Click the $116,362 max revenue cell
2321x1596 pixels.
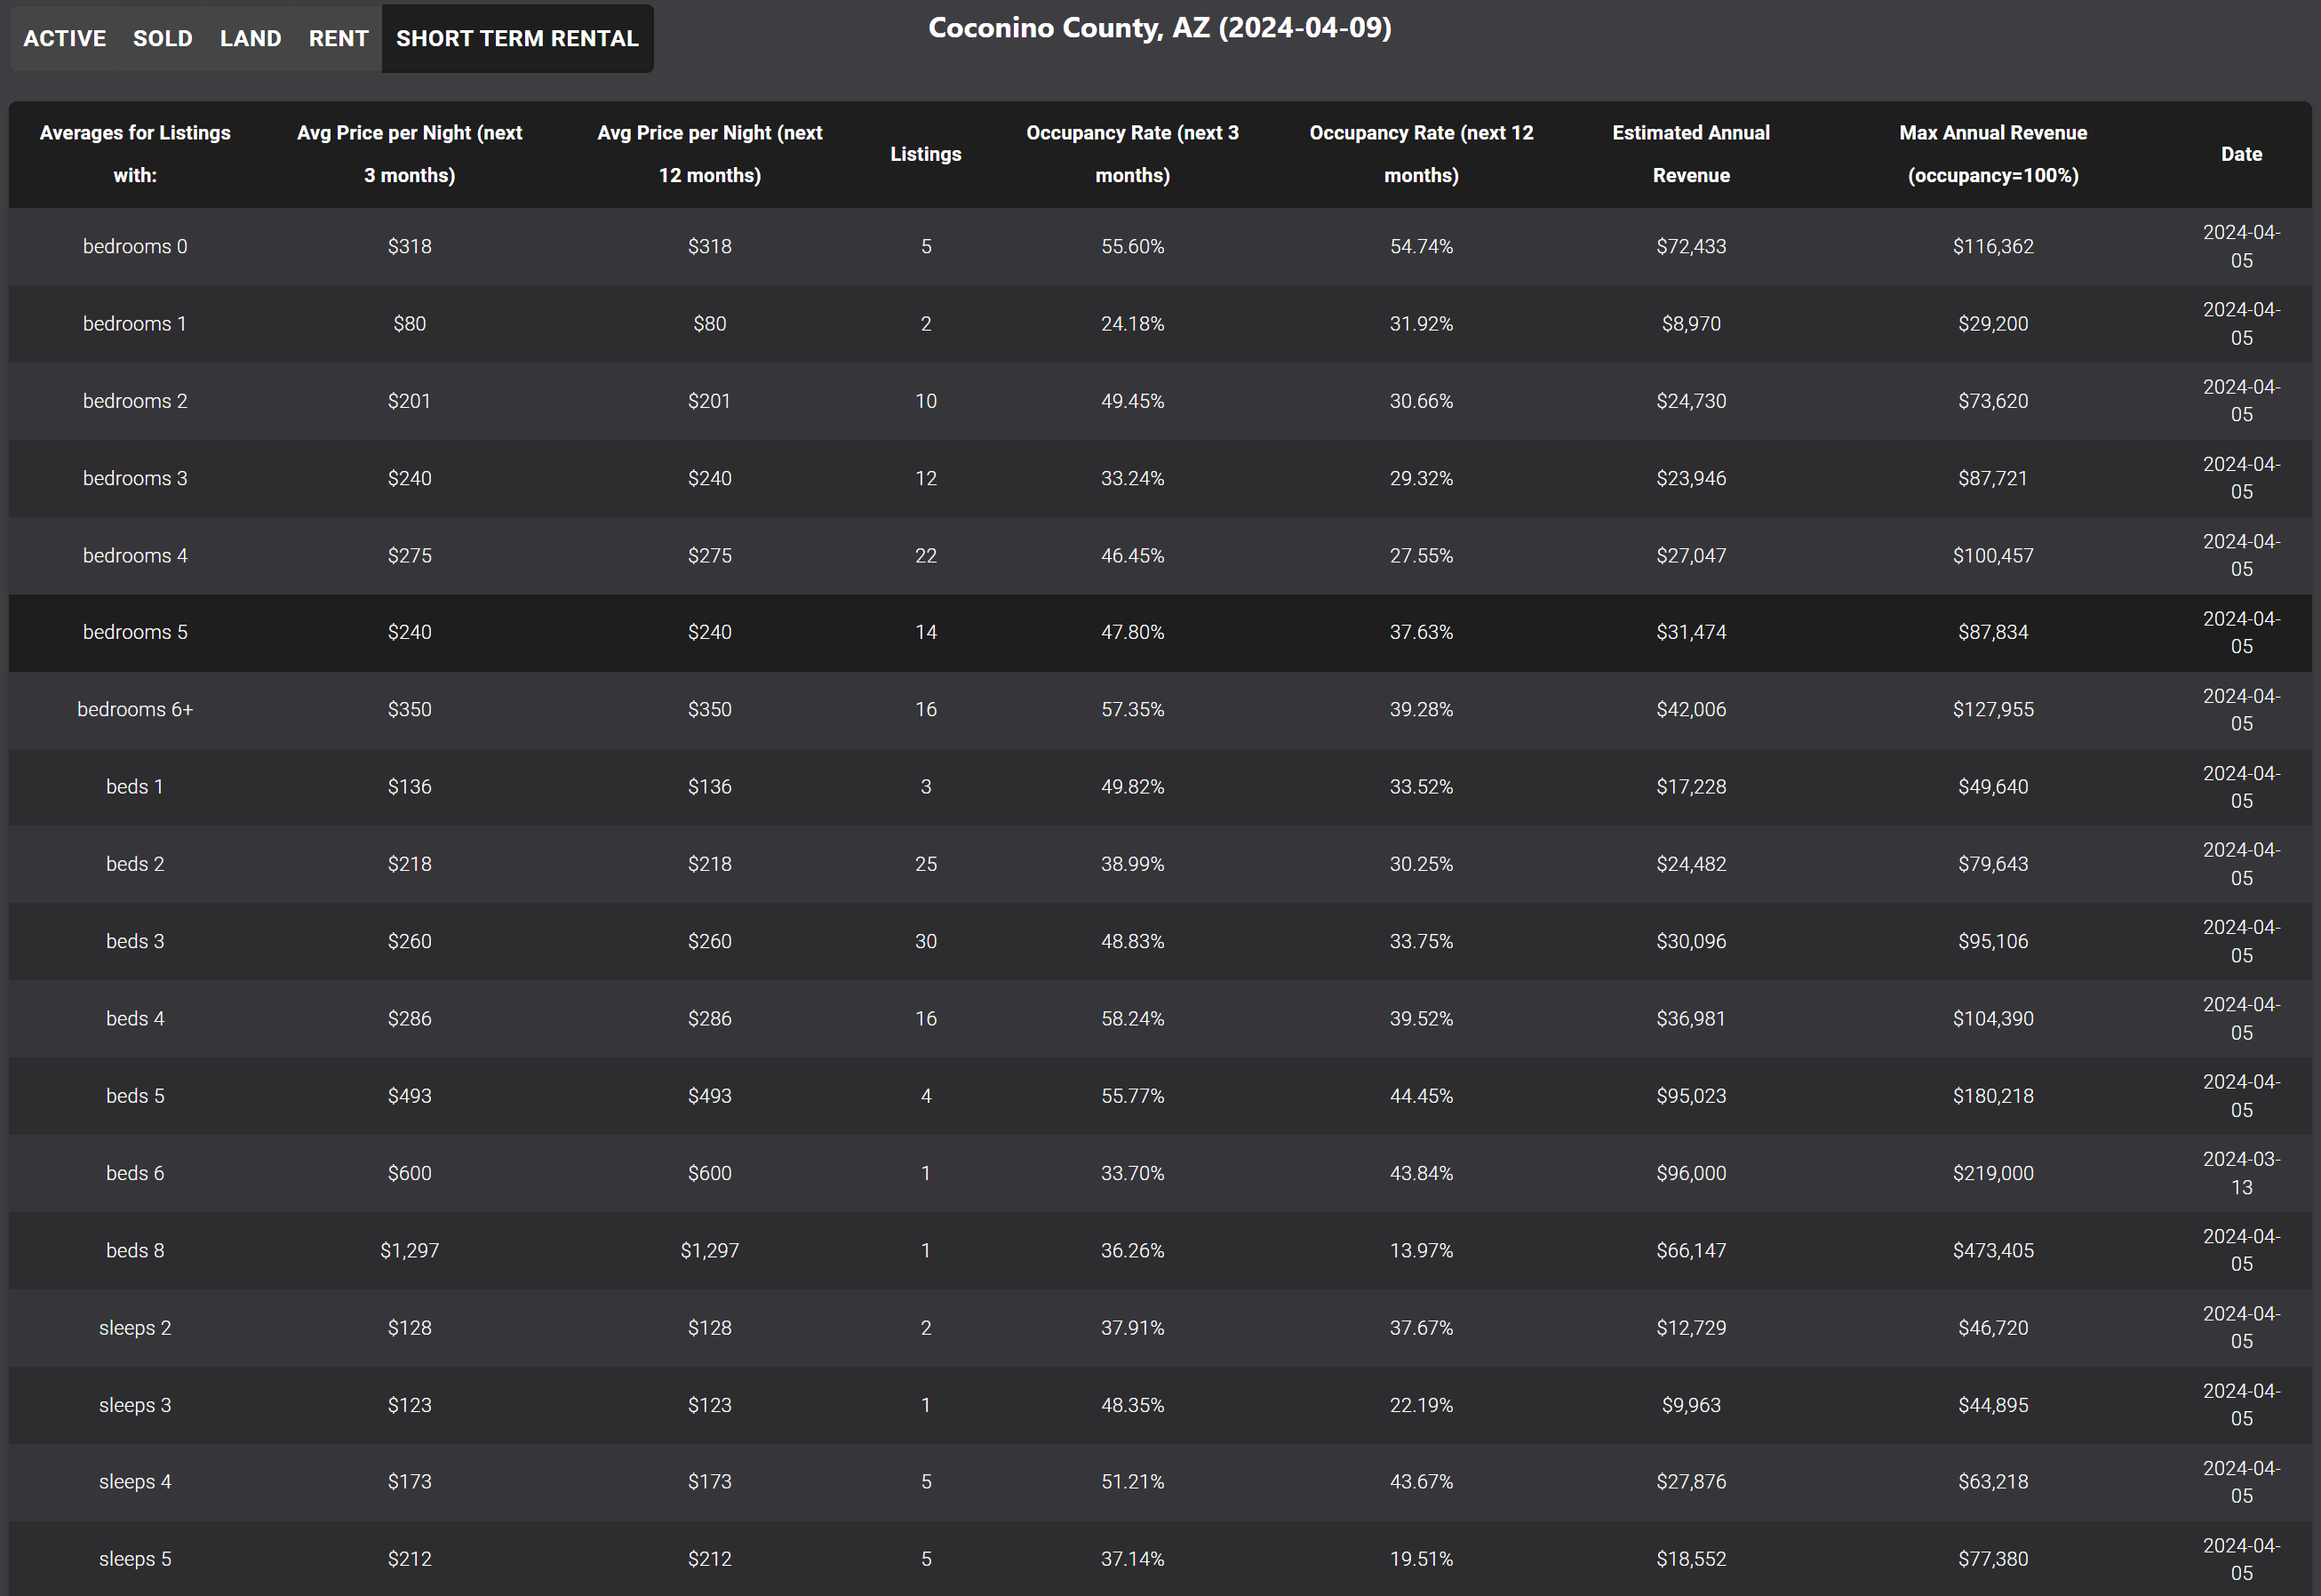[1993, 246]
